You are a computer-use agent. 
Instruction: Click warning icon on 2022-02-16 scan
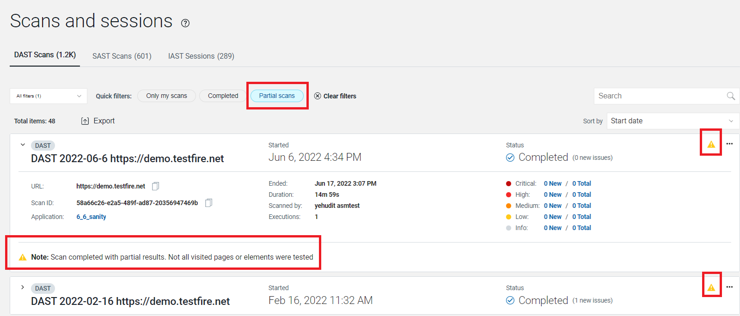click(711, 287)
